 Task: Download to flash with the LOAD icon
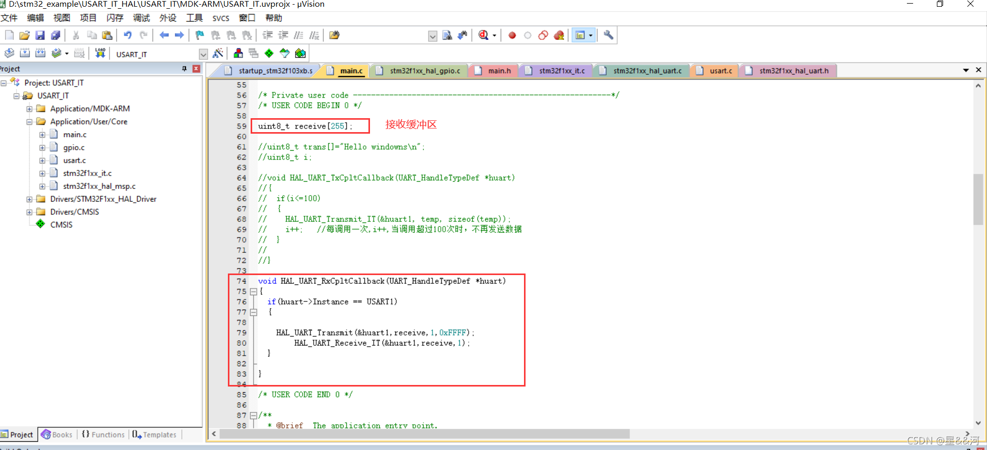pos(100,53)
